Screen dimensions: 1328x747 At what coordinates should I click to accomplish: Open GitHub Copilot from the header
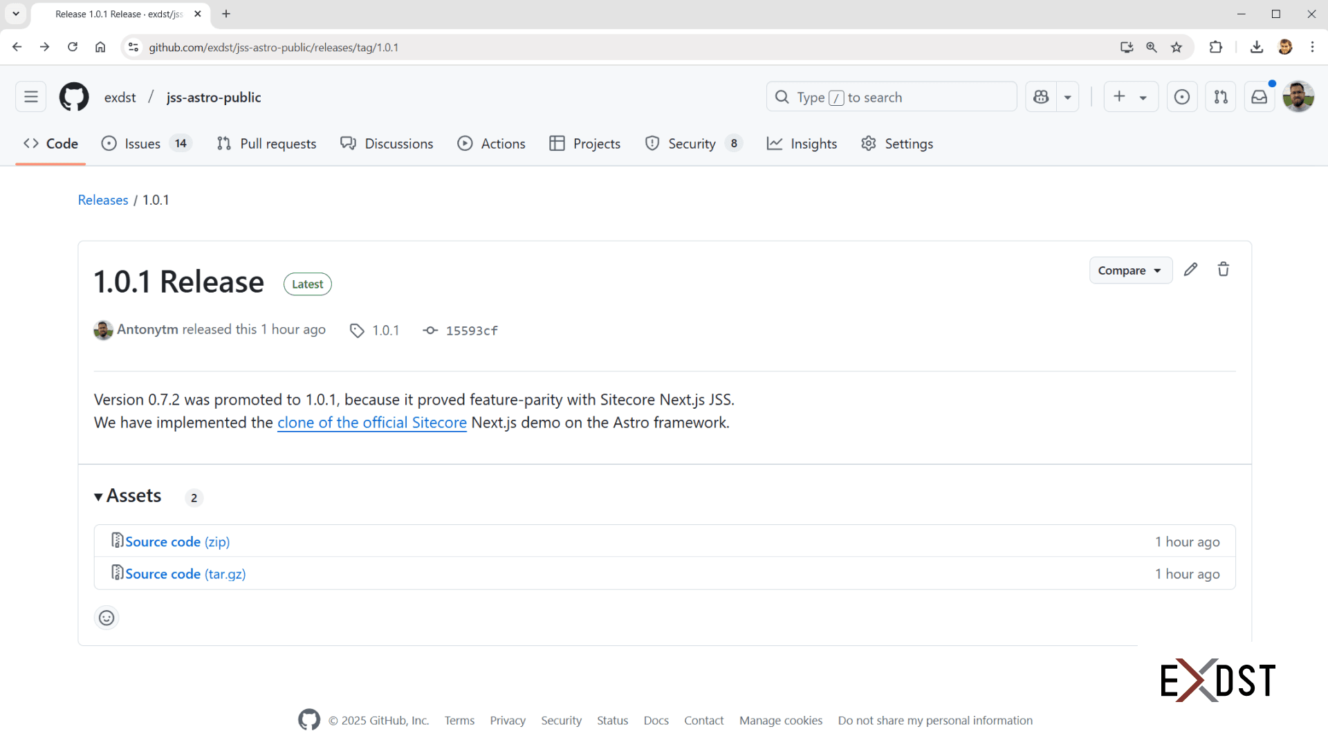(1040, 97)
